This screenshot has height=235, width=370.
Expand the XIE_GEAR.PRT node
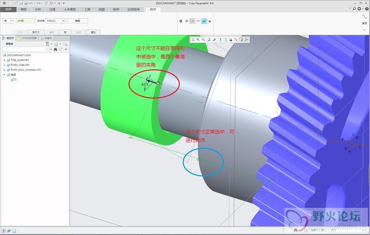pyautogui.click(x=4, y=60)
